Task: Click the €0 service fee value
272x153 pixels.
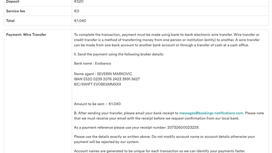Action: coord(77,11)
